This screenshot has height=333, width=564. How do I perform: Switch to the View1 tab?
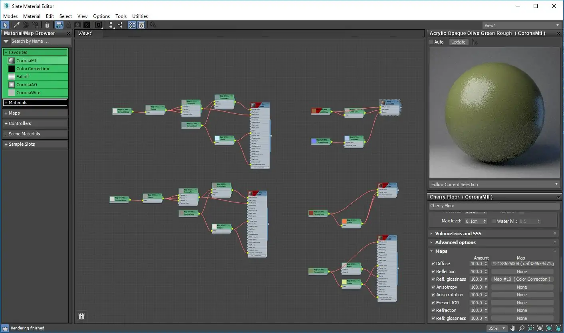(85, 34)
